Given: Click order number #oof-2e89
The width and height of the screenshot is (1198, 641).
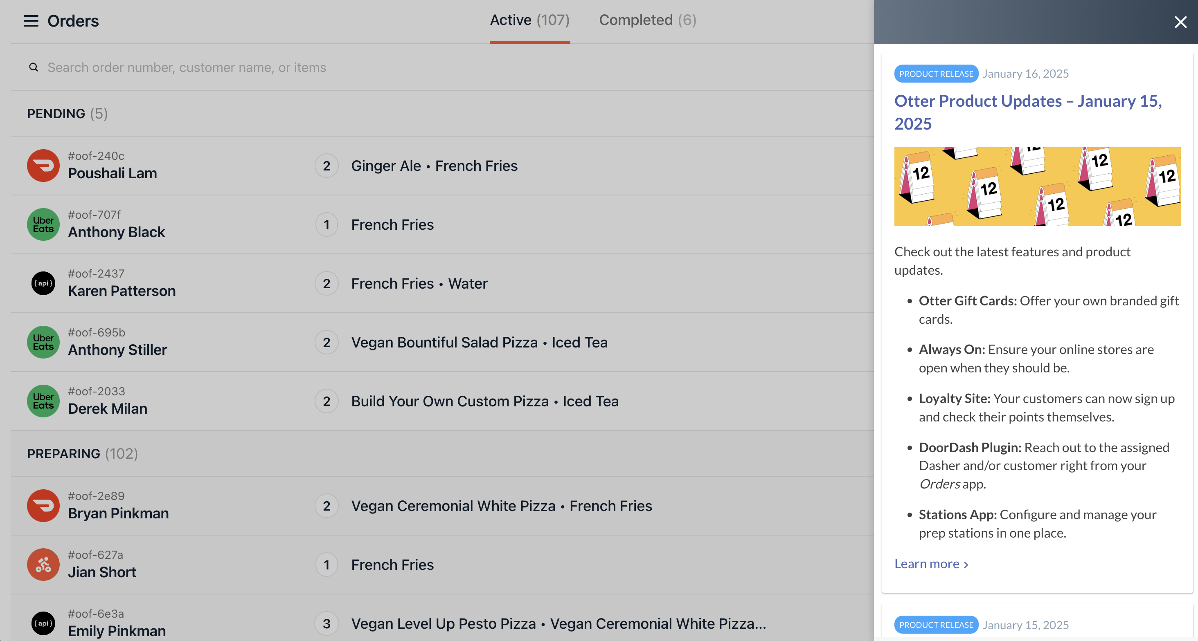Looking at the screenshot, I should point(96,496).
